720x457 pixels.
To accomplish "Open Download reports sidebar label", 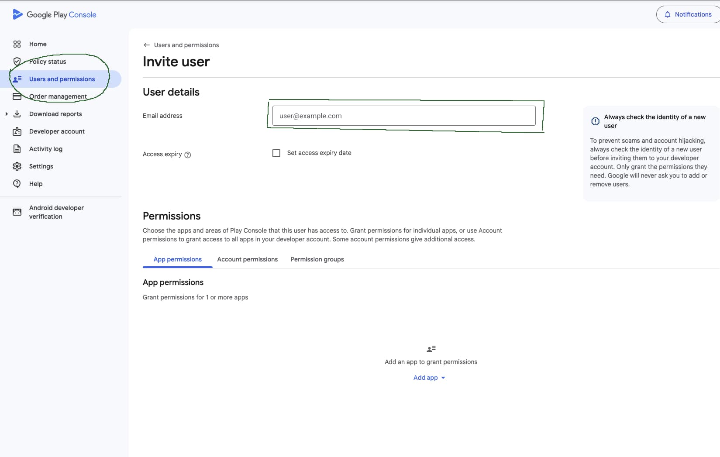I will tap(55, 114).
